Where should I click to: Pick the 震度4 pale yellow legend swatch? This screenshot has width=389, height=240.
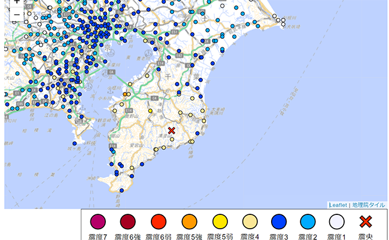click(248, 222)
